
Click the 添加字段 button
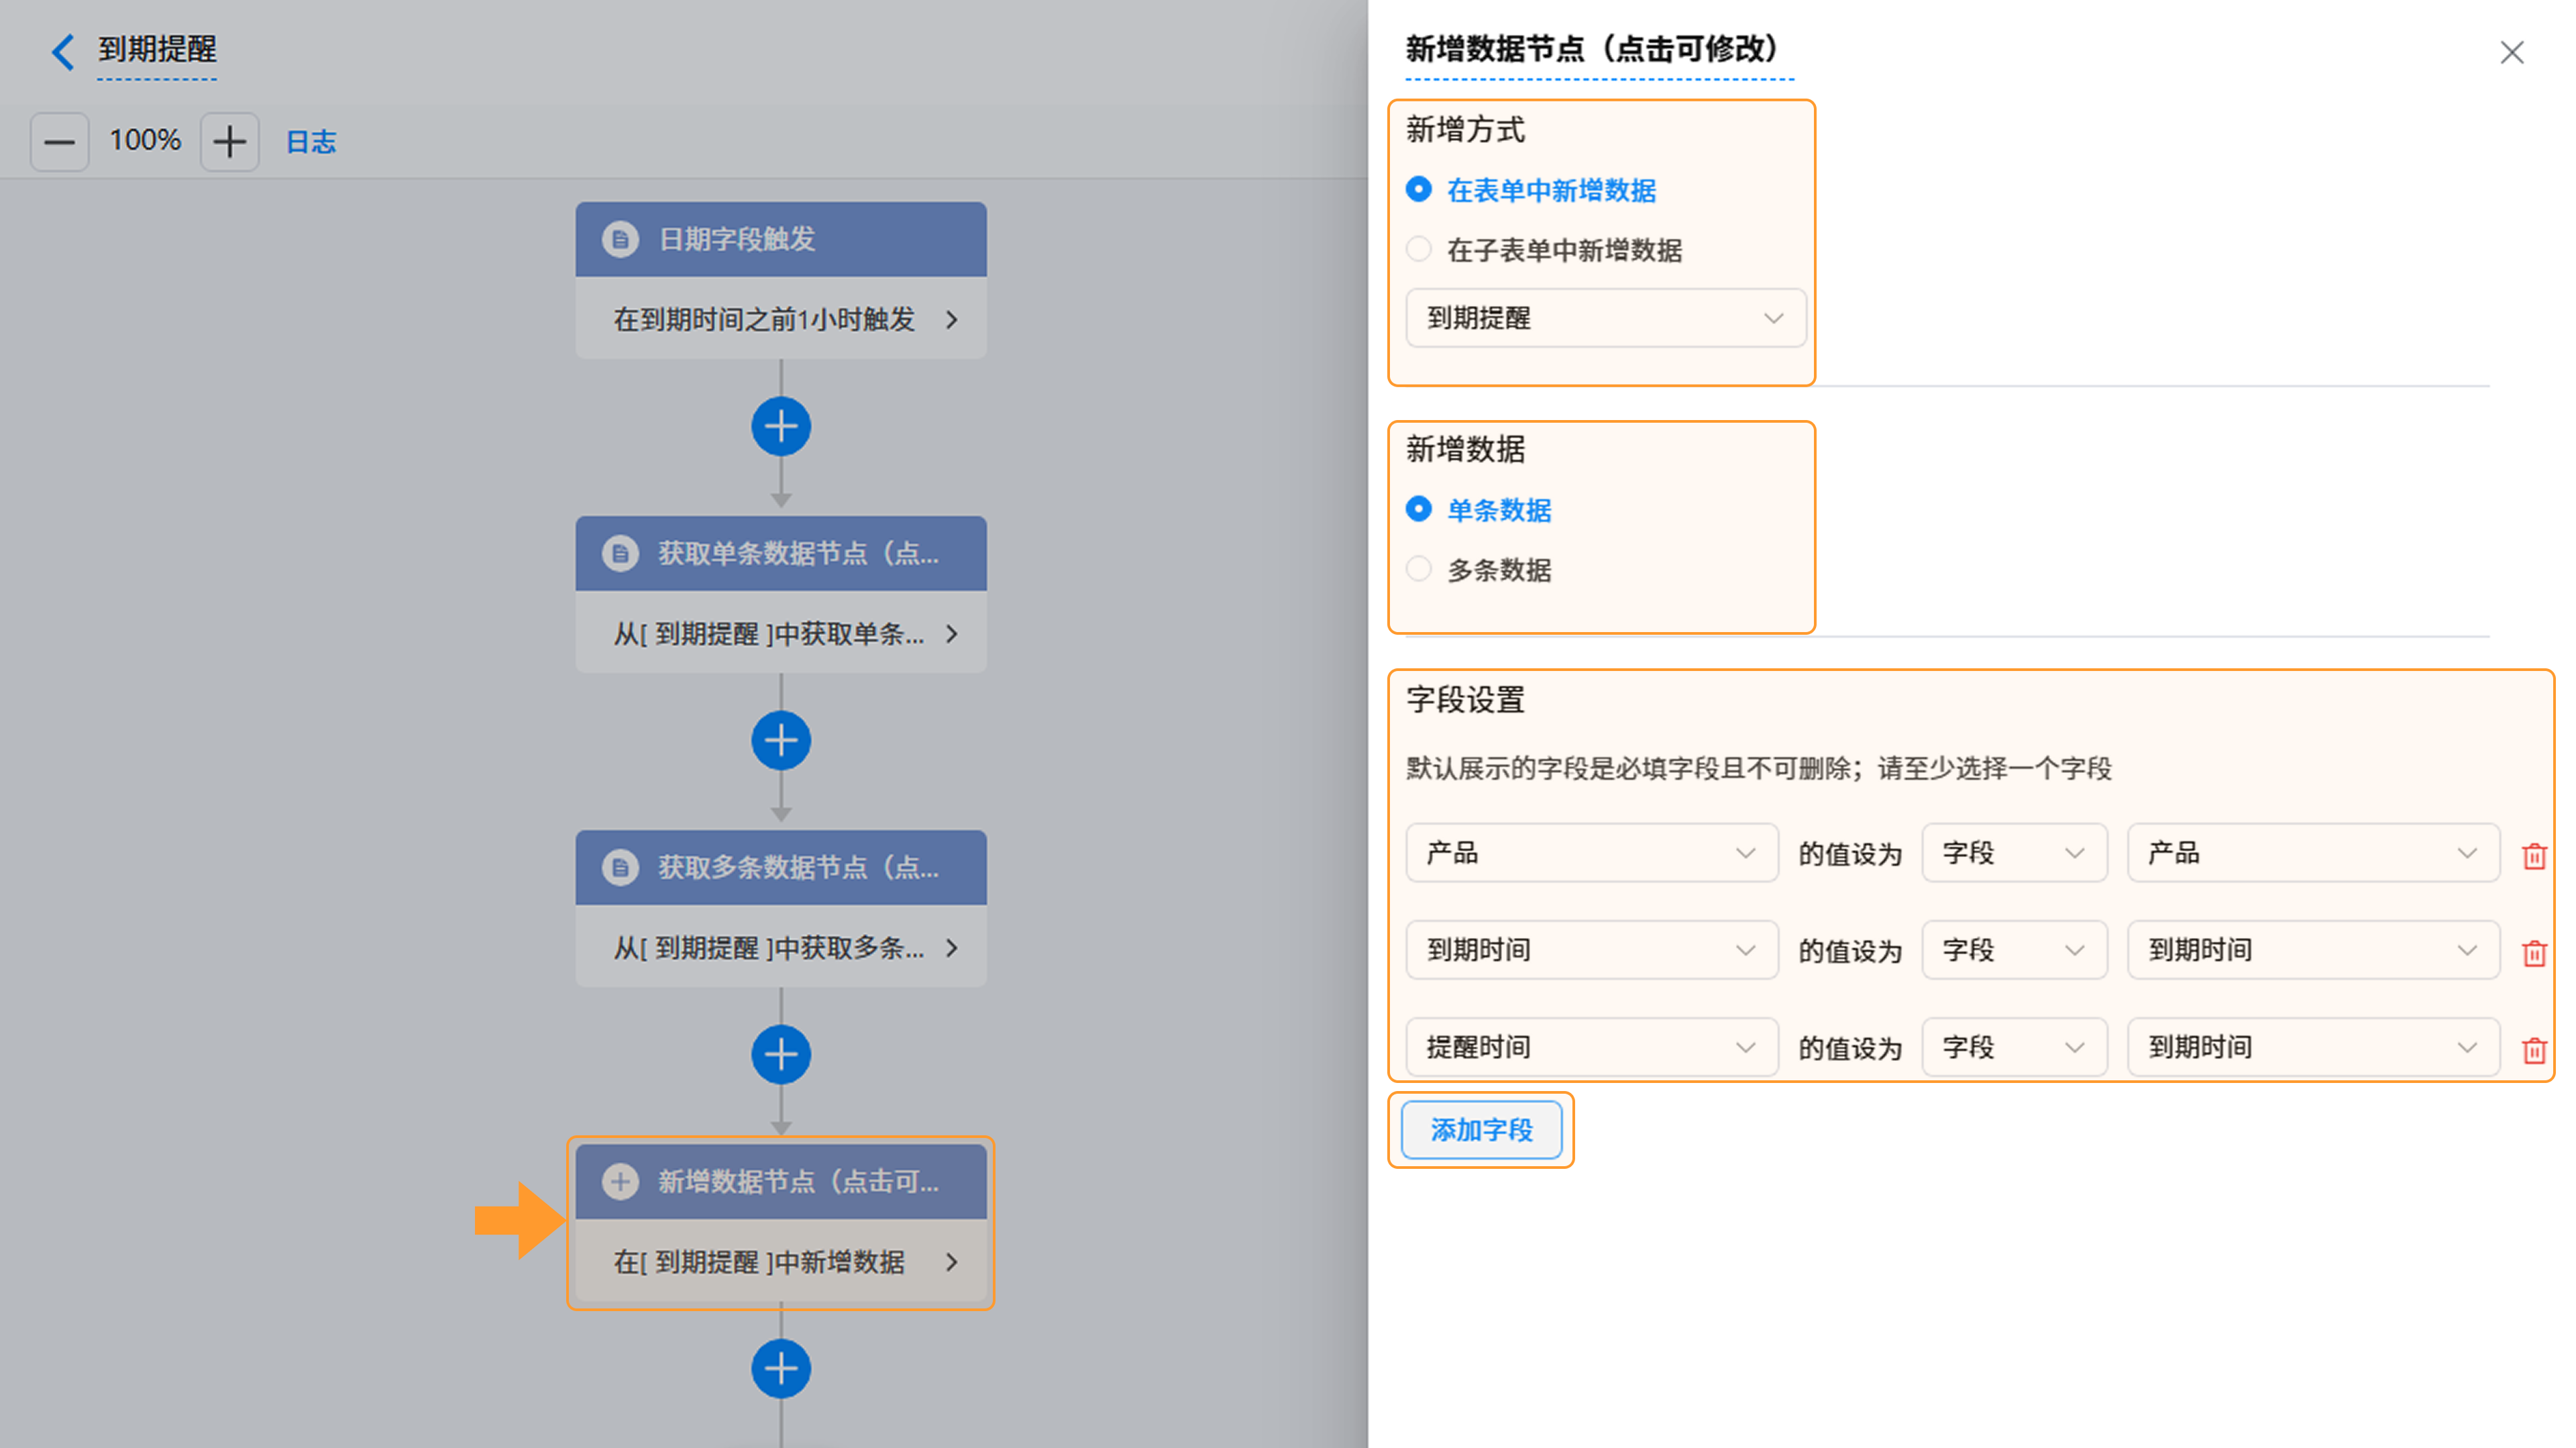1481,1130
